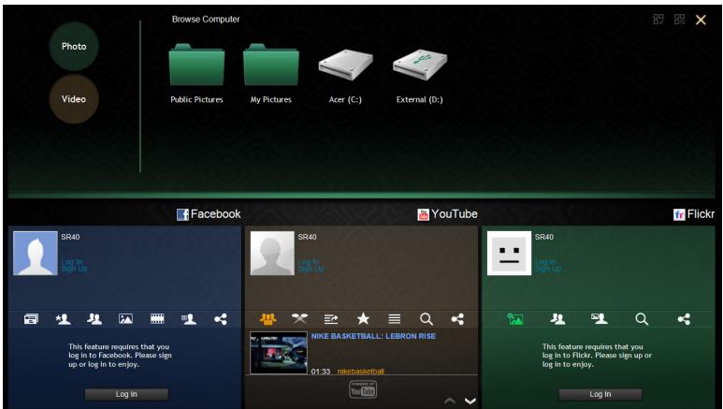This screenshot has width=723, height=409.
Task: Open the playlist icon in YouTube panel
Action: click(331, 319)
